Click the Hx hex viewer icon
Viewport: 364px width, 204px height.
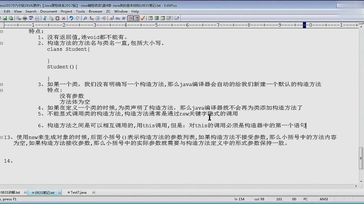click(118, 18)
